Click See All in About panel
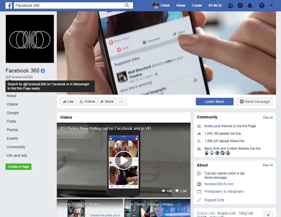The width and height of the screenshot is (281, 217). click(268, 165)
